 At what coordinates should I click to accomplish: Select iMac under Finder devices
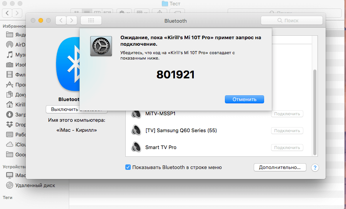[x=15, y=175]
